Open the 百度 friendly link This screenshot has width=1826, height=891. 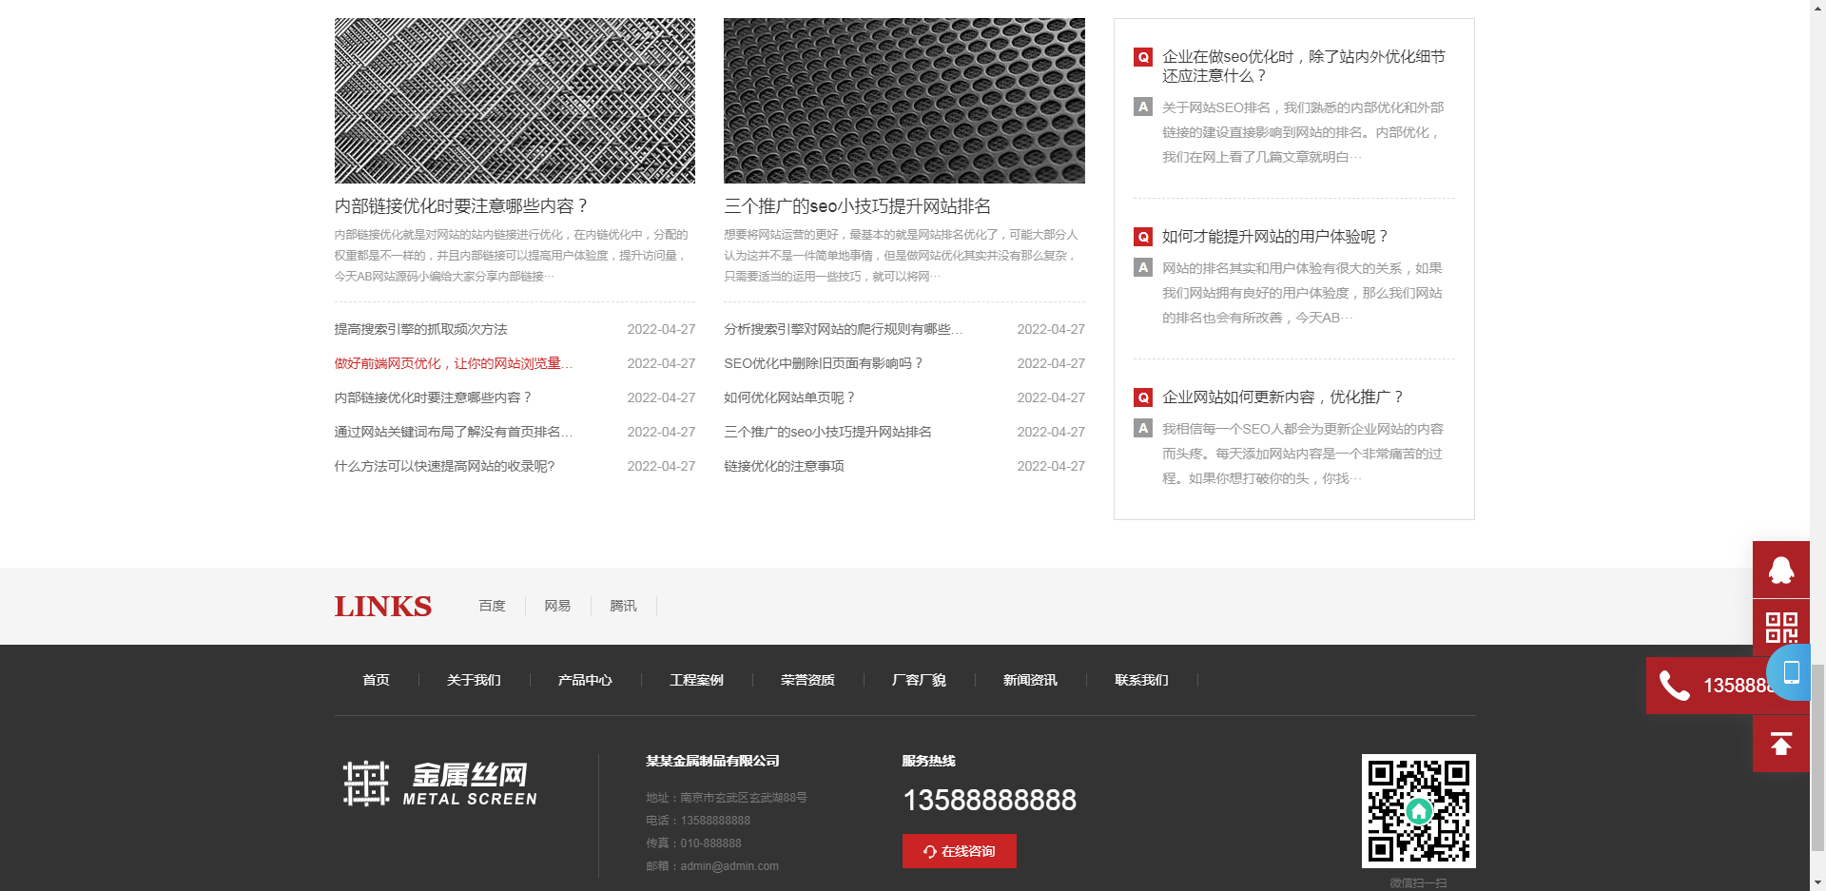click(x=492, y=606)
